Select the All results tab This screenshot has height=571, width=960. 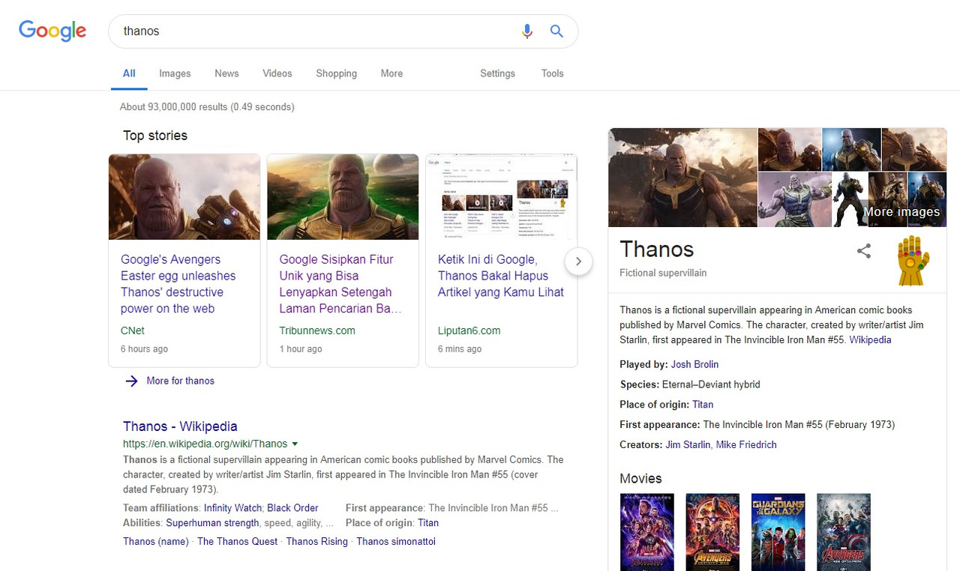tap(129, 73)
